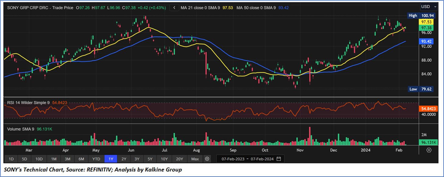Click the green 96.131K volume tag
The height and width of the screenshot is (177, 444).
428,142
